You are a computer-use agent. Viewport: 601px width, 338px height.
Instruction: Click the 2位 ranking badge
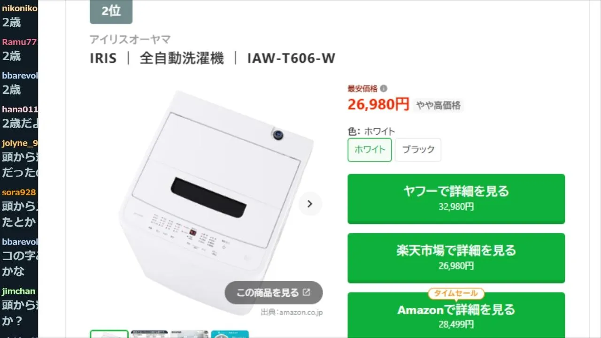(x=111, y=11)
